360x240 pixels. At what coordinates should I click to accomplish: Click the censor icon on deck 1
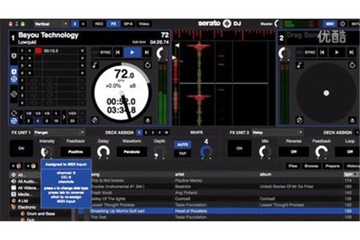95,120
